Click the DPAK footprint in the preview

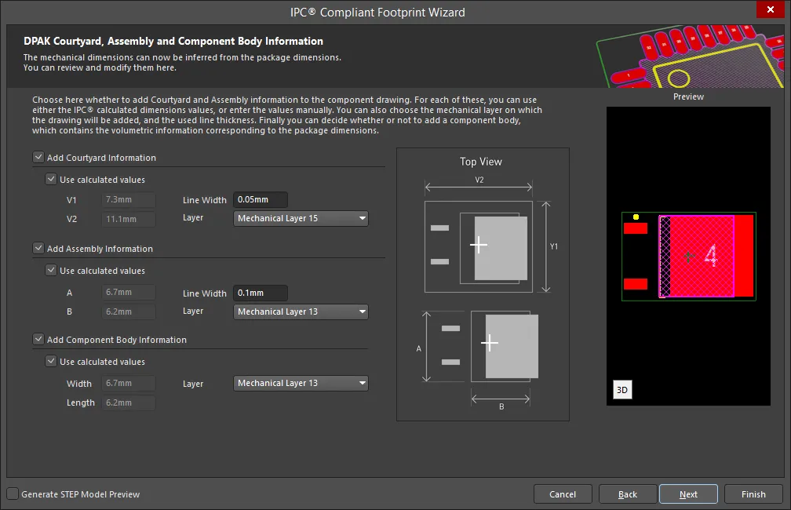coord(689,257)
